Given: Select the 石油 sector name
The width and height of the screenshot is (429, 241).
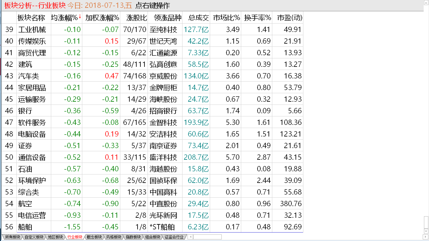Looking at the screenshot, I should (25, 169).
